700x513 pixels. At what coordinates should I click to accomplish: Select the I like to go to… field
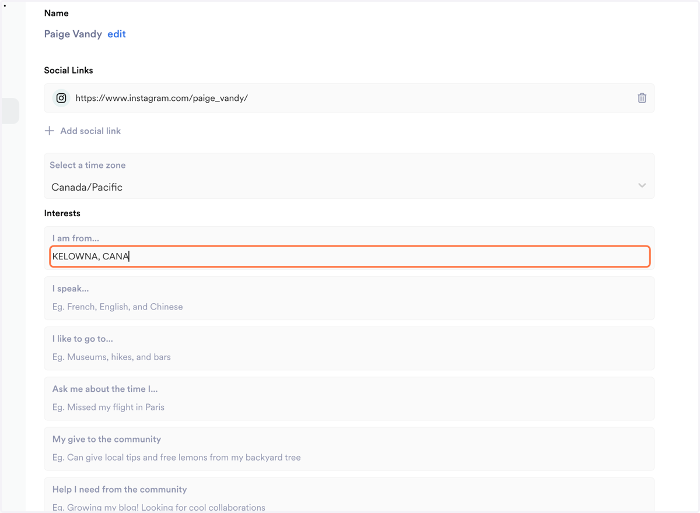[x=349, y=348]
